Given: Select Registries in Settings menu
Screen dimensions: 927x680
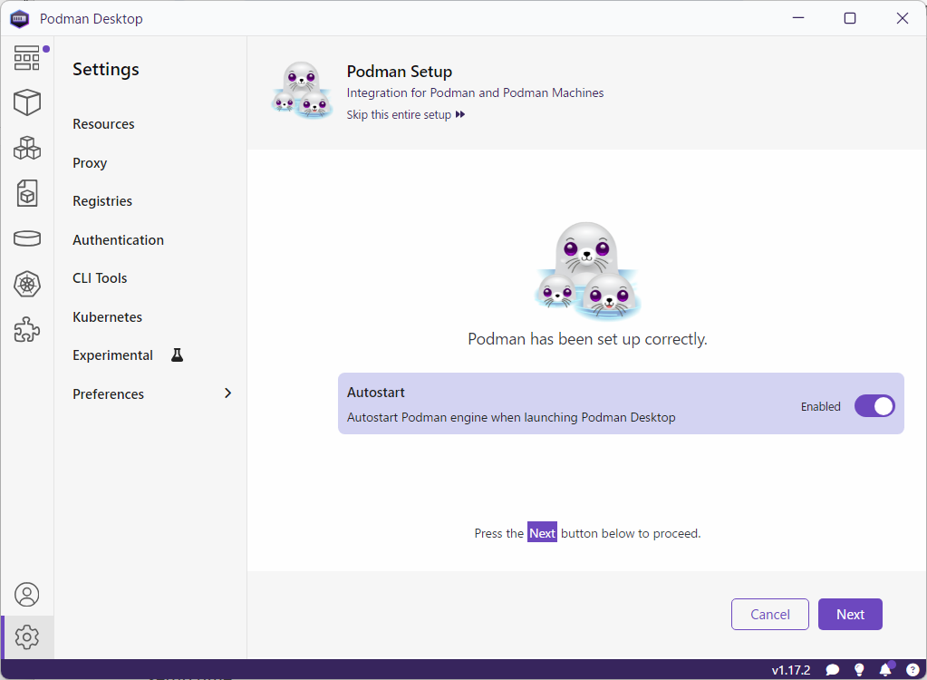Looking at the screenshot, I should pos(102,201).
